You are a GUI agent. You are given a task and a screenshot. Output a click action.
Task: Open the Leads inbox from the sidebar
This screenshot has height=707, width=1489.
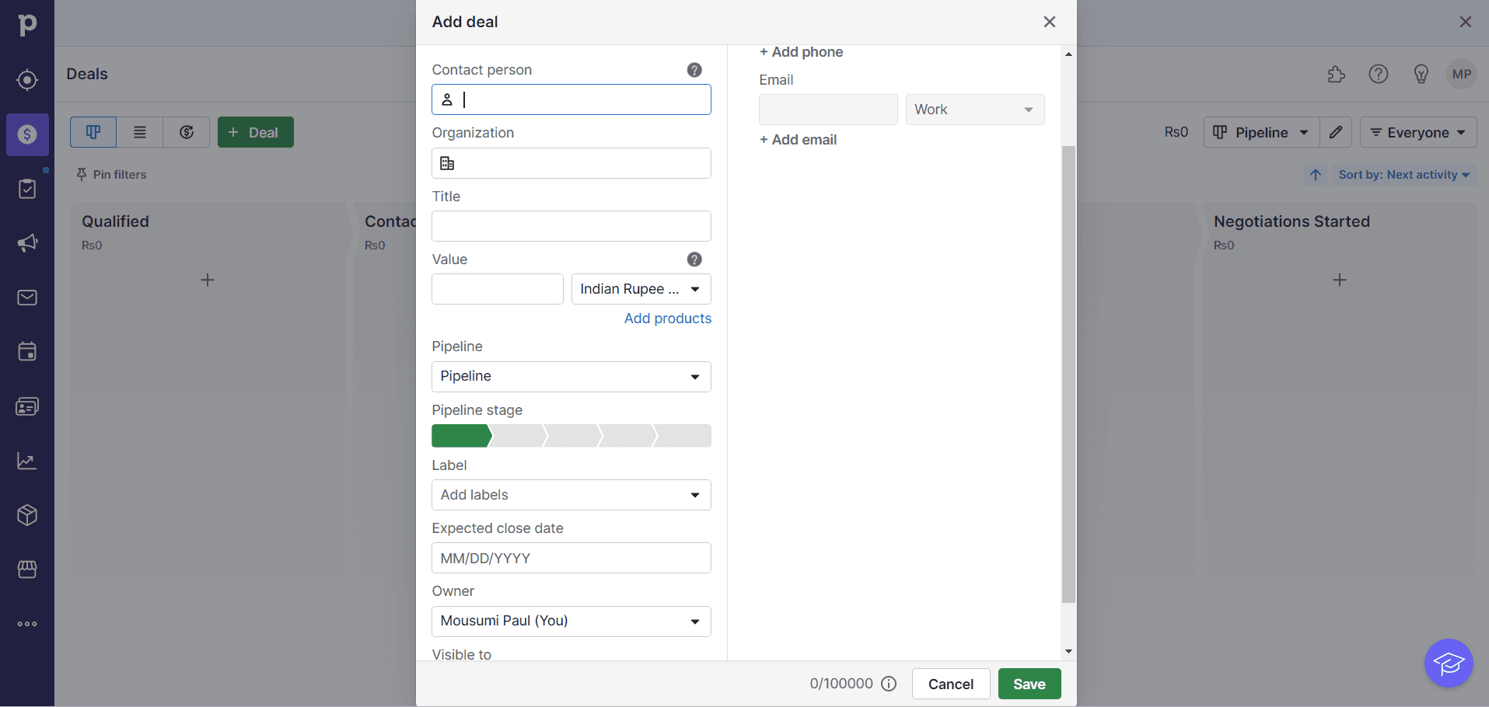click(x=27, y=188)
